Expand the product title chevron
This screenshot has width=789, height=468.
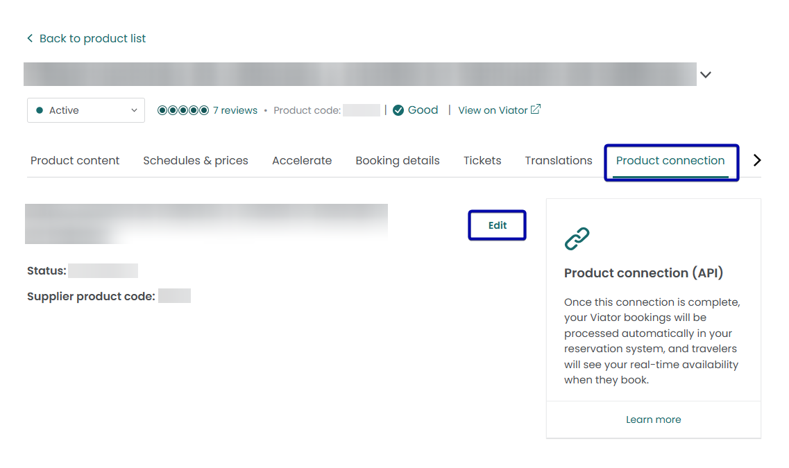click(x=706, y=75)
